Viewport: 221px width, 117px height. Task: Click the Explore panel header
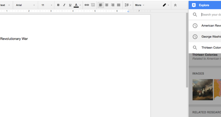tap(205, 5)
